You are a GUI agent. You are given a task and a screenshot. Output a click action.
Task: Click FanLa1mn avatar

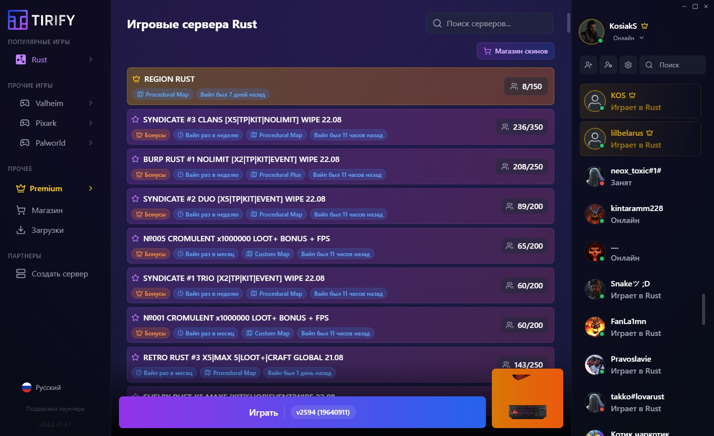click(595, 327)
